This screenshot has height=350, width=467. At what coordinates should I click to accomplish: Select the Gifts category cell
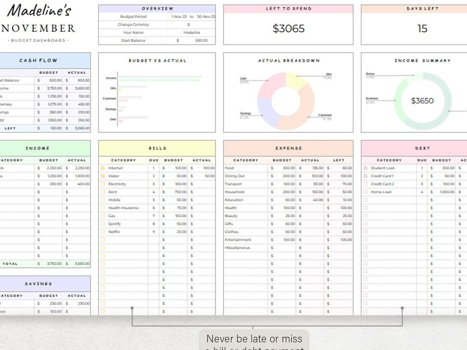(x=246, y=224)
